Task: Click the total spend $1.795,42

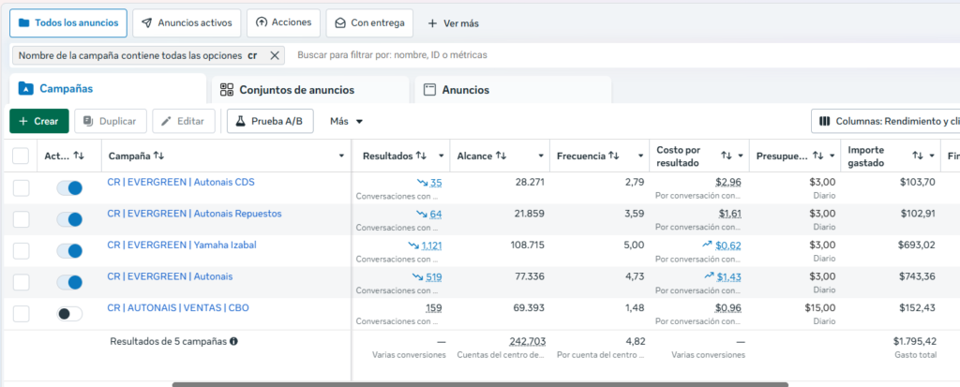Action: [914, 341]
